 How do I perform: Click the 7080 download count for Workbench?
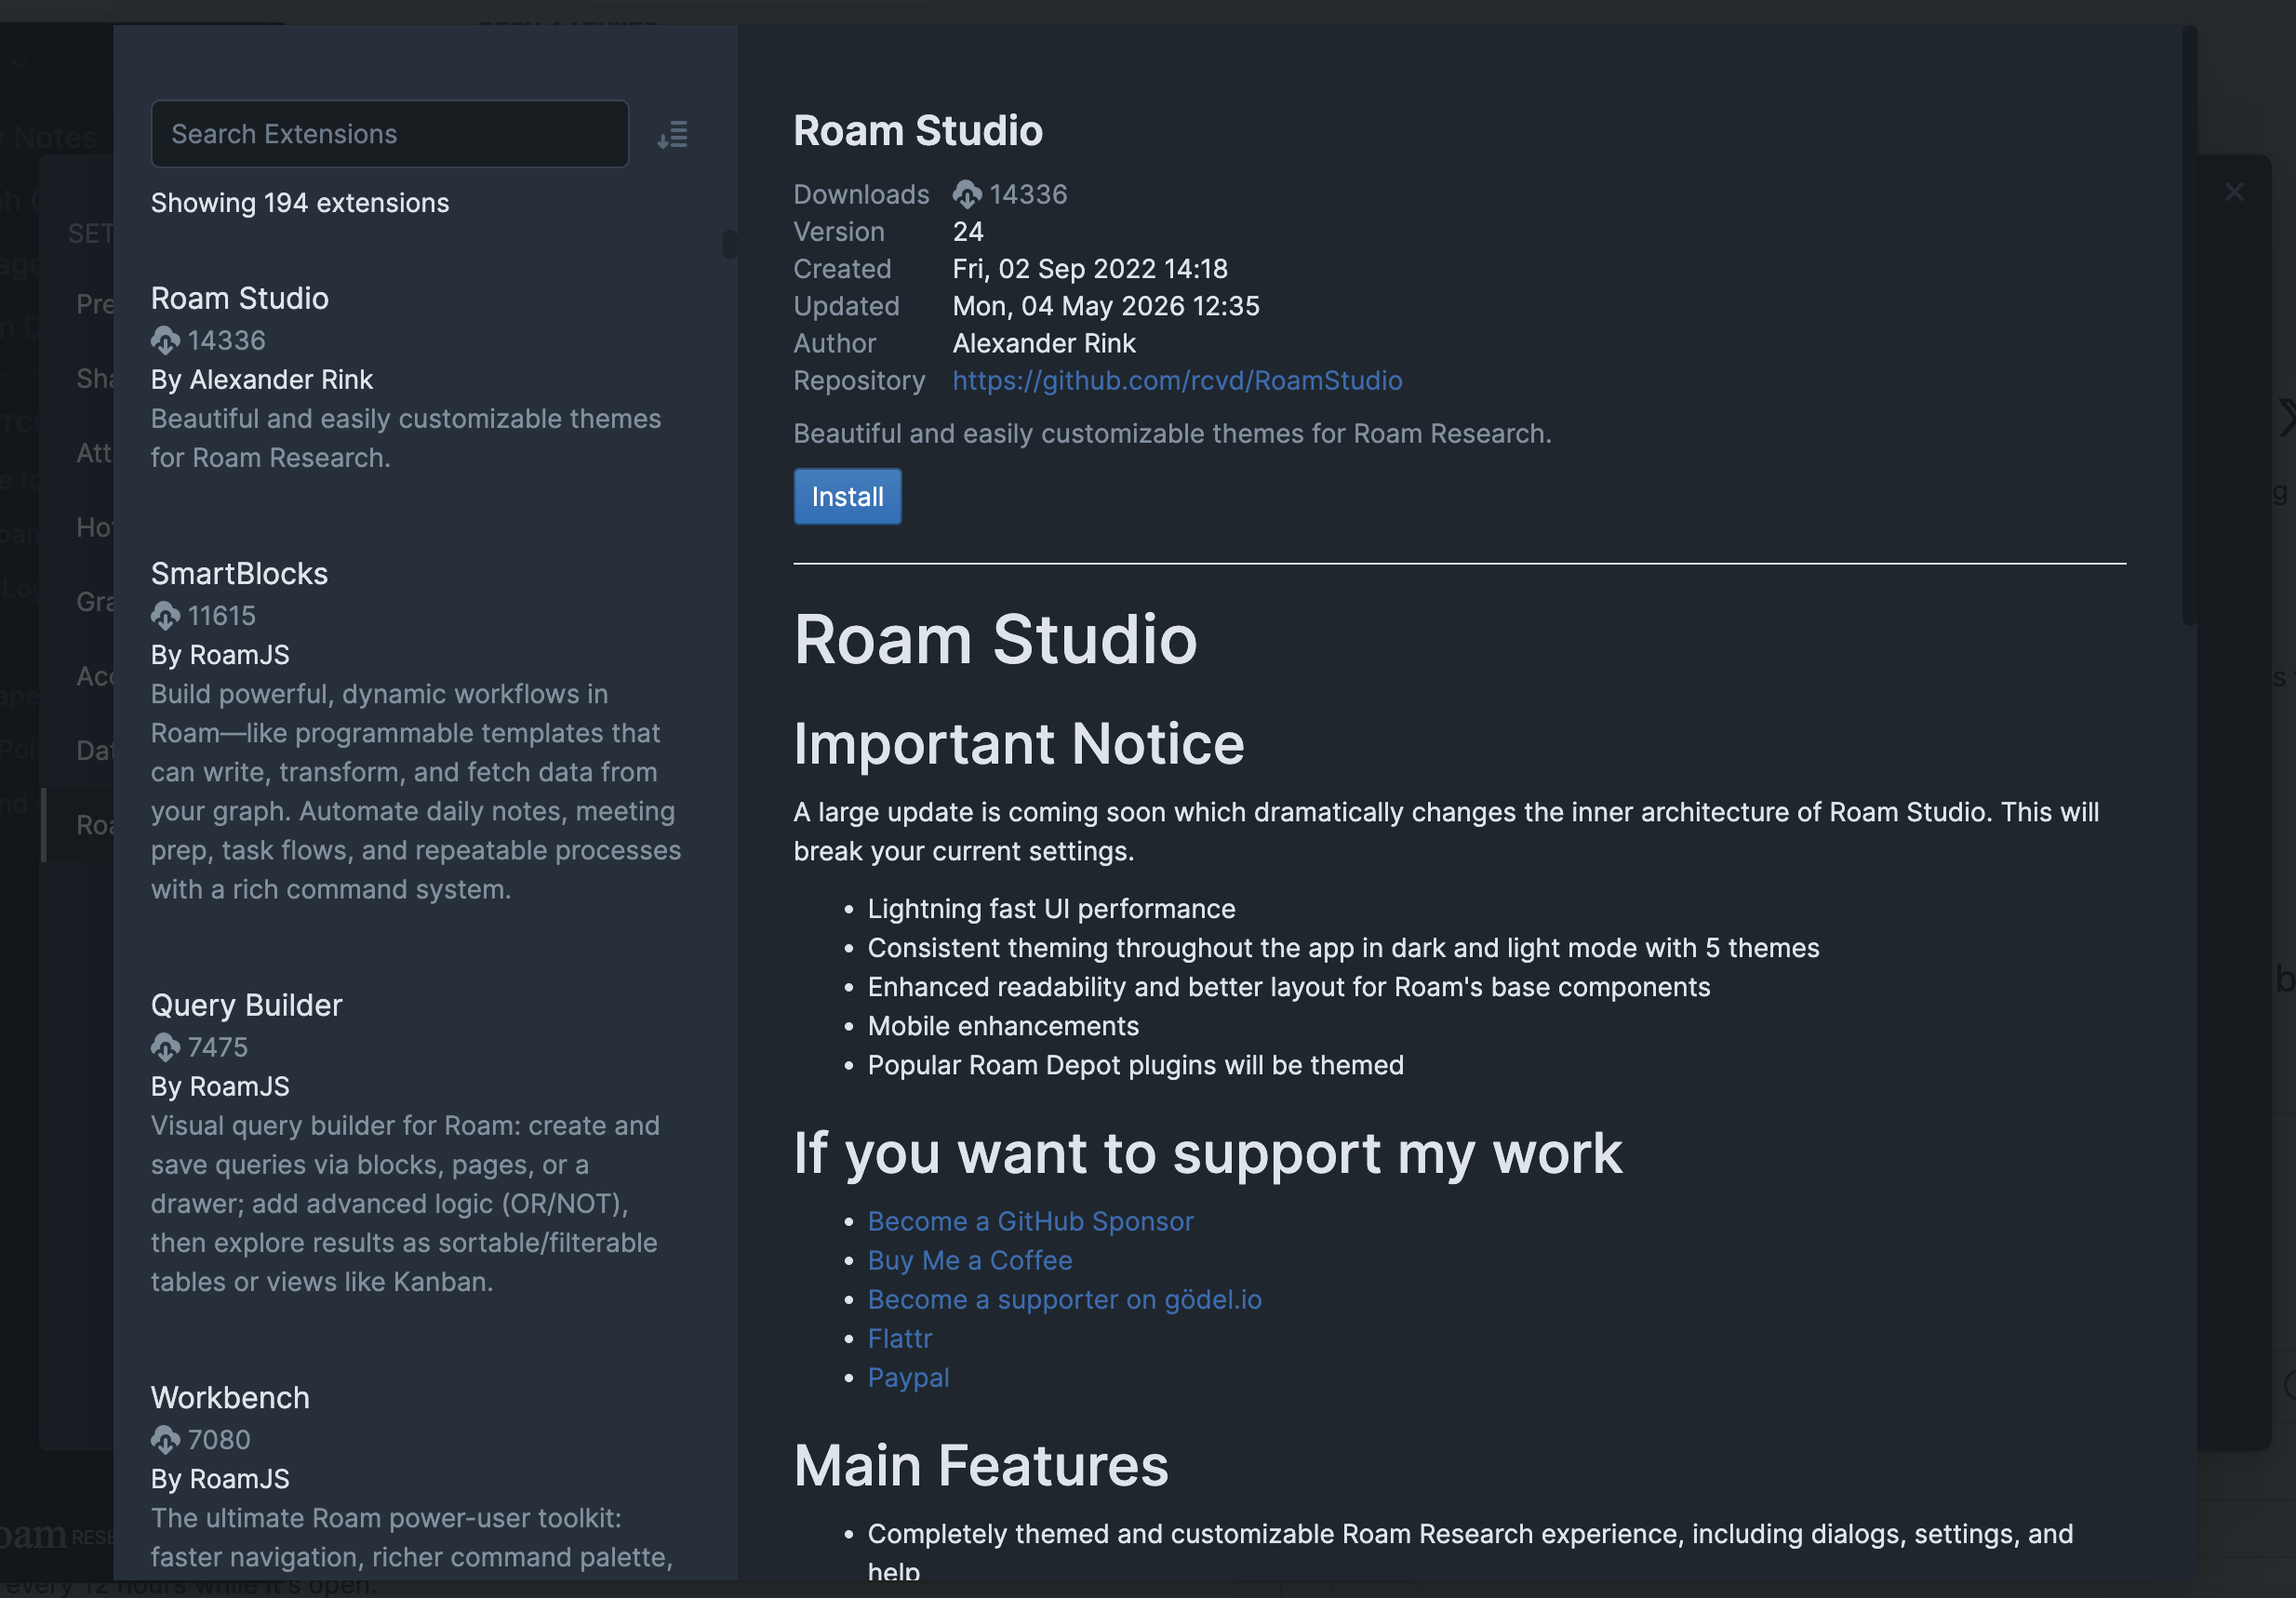(x=219, y=1440)
